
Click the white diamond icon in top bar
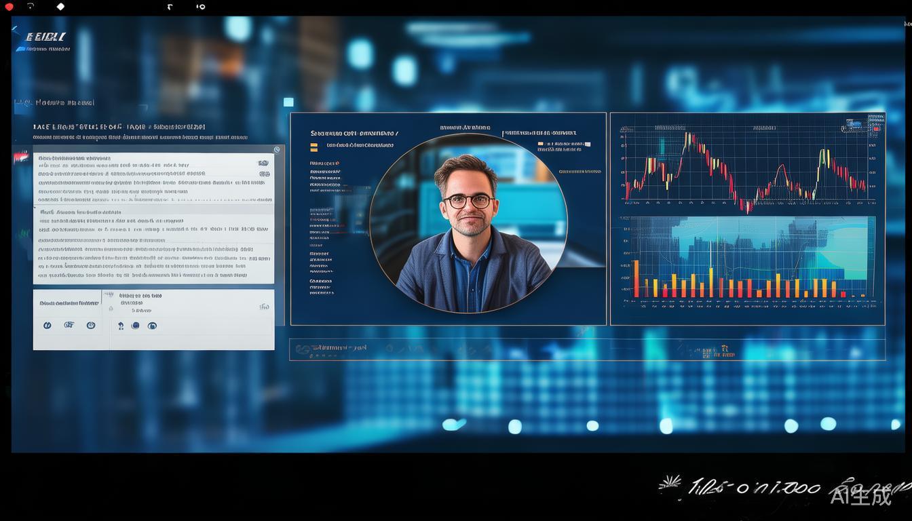tap(60, 7)
